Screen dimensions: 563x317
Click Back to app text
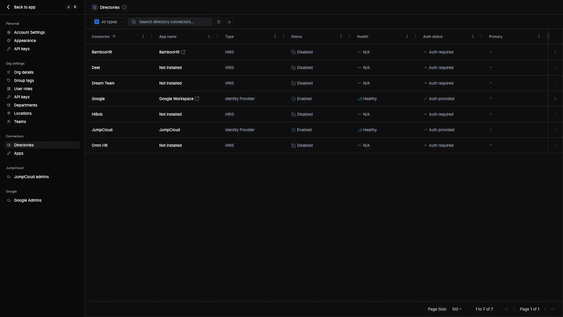coord(25,7)
